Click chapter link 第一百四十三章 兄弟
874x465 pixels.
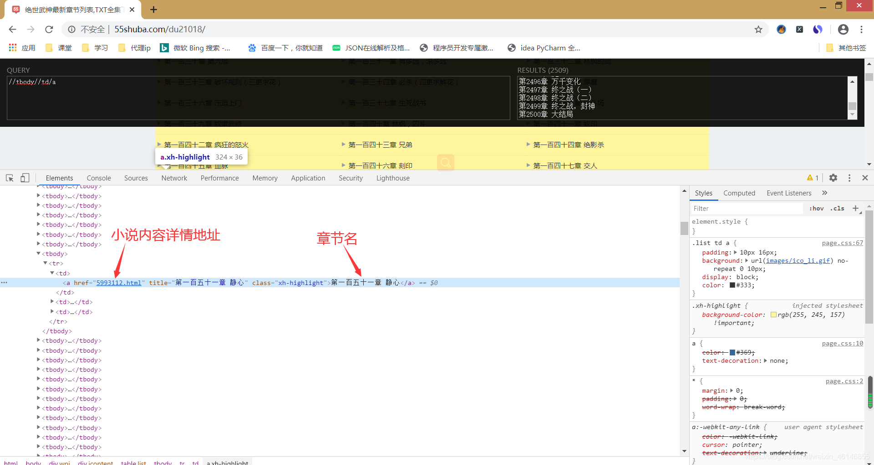(x=380, y=145)
